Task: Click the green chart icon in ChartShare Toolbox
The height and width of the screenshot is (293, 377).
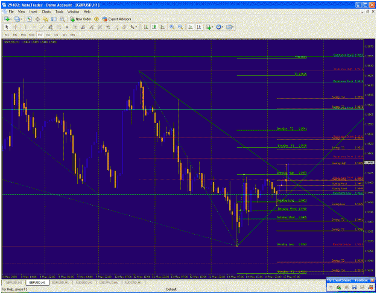Action: 338,287
